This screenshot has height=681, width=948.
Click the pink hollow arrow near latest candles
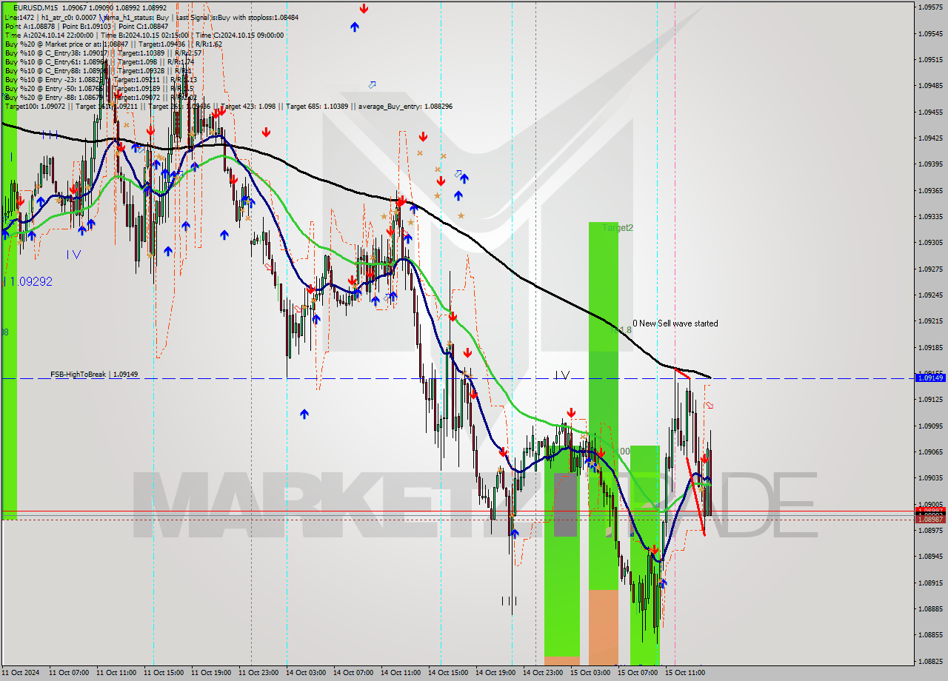709,405
